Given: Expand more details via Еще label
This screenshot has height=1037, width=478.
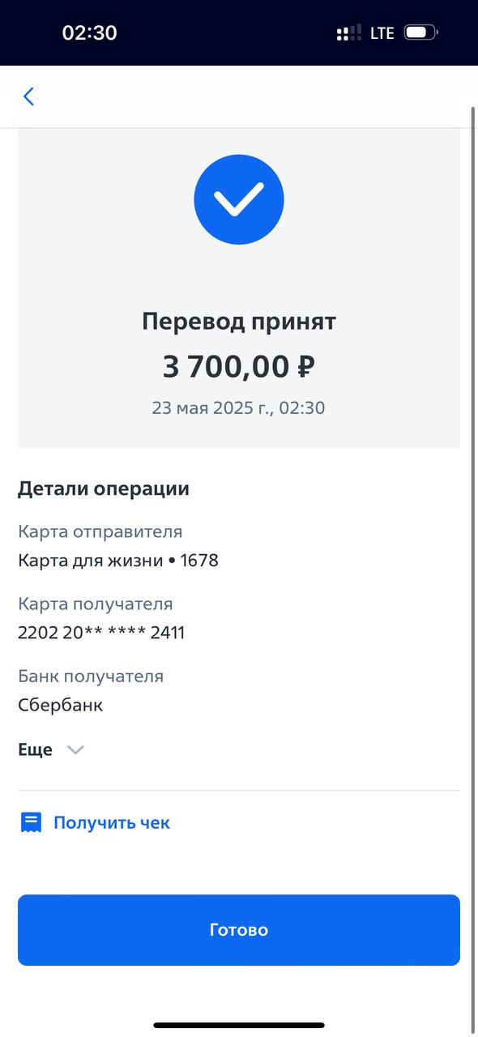Looking at the screenshot, I should (35, 749).
